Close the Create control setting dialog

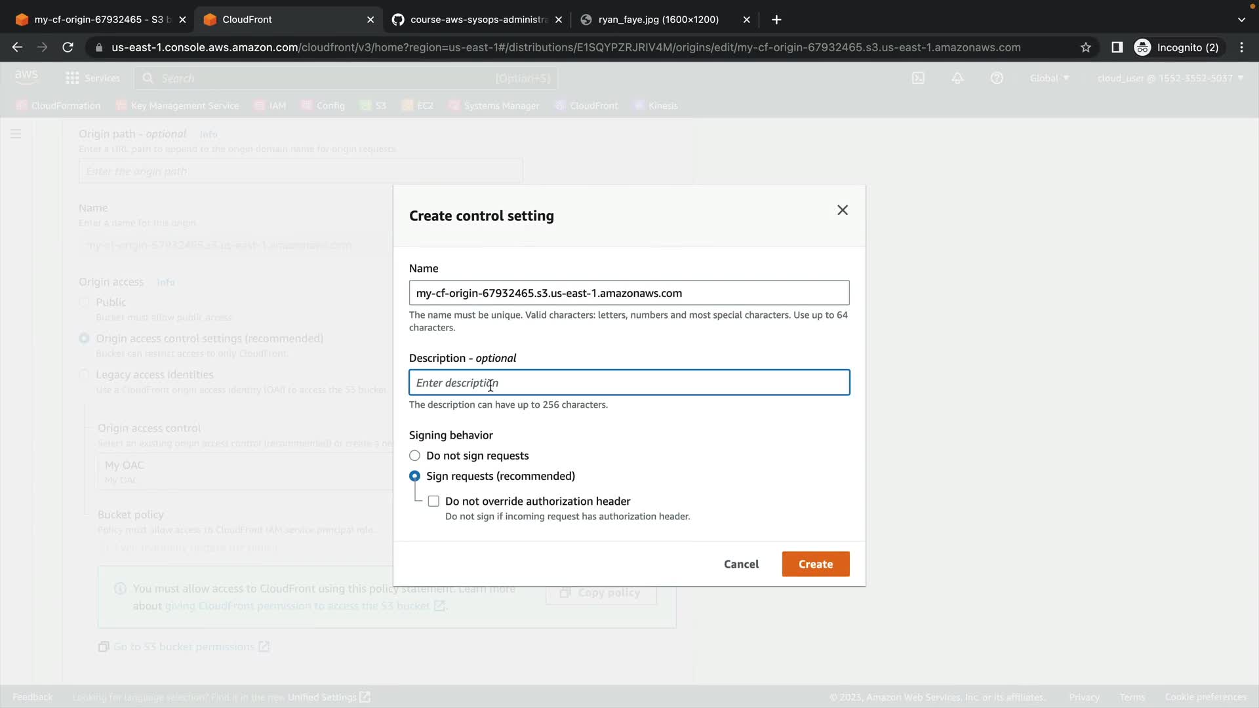click(x=842, y=210)
